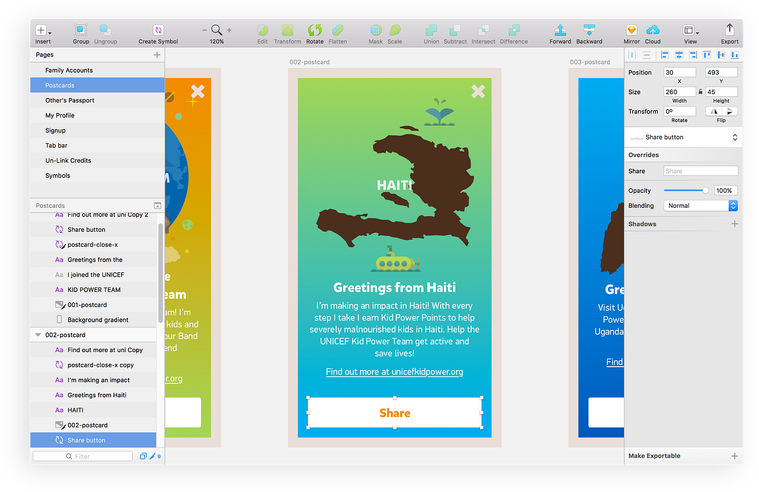Distribute layers horizontally
The height and width of the screenshot is (492, 759).
click(632, 55)
